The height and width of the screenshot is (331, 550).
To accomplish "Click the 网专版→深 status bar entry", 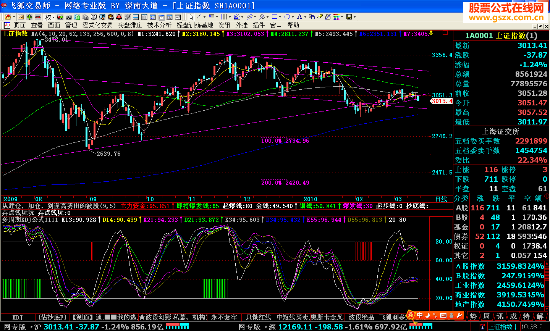I will (257, 327).
